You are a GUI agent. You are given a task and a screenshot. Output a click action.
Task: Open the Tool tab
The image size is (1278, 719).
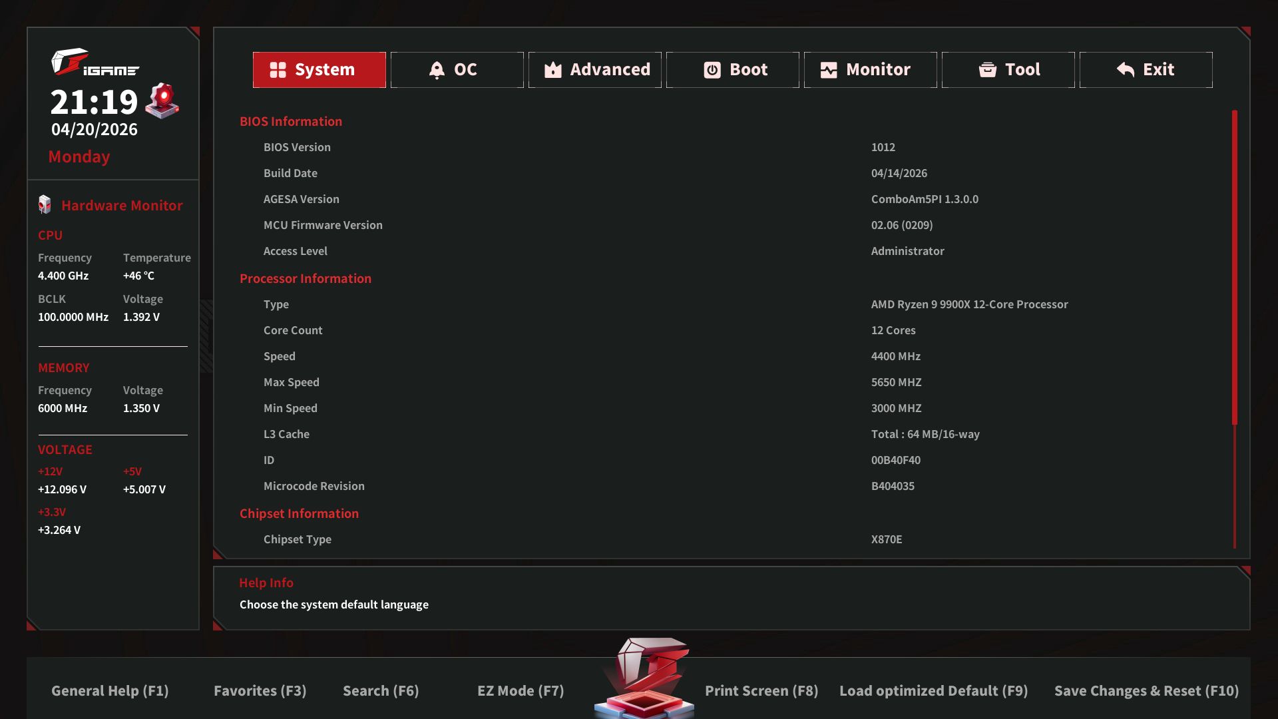tap(1008, 70)
